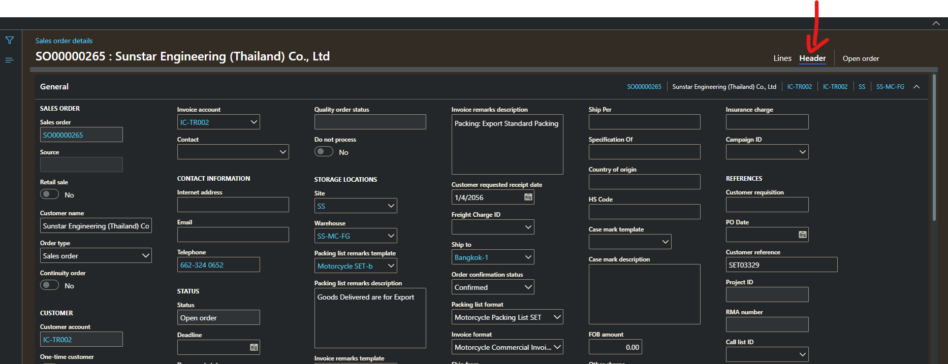This screenshot has width=948, height=364.
Task: Toggle the Continuity order switch
Action: coord(50,285)
